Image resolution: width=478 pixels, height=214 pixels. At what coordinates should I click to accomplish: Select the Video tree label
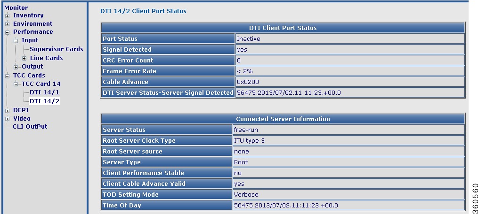22,118
